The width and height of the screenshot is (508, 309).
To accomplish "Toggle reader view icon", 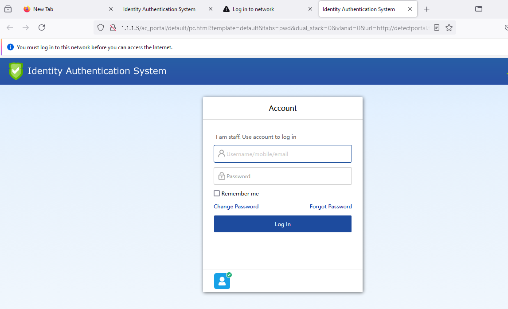I will point(437,28).
